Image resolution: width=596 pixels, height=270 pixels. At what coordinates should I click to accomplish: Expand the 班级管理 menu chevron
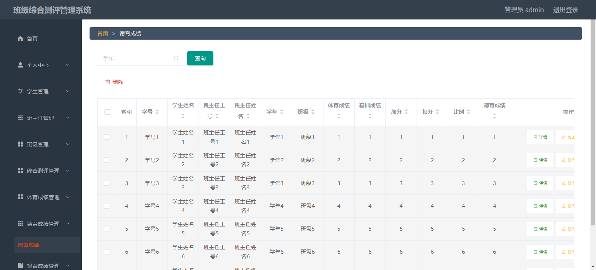(68, 144)
